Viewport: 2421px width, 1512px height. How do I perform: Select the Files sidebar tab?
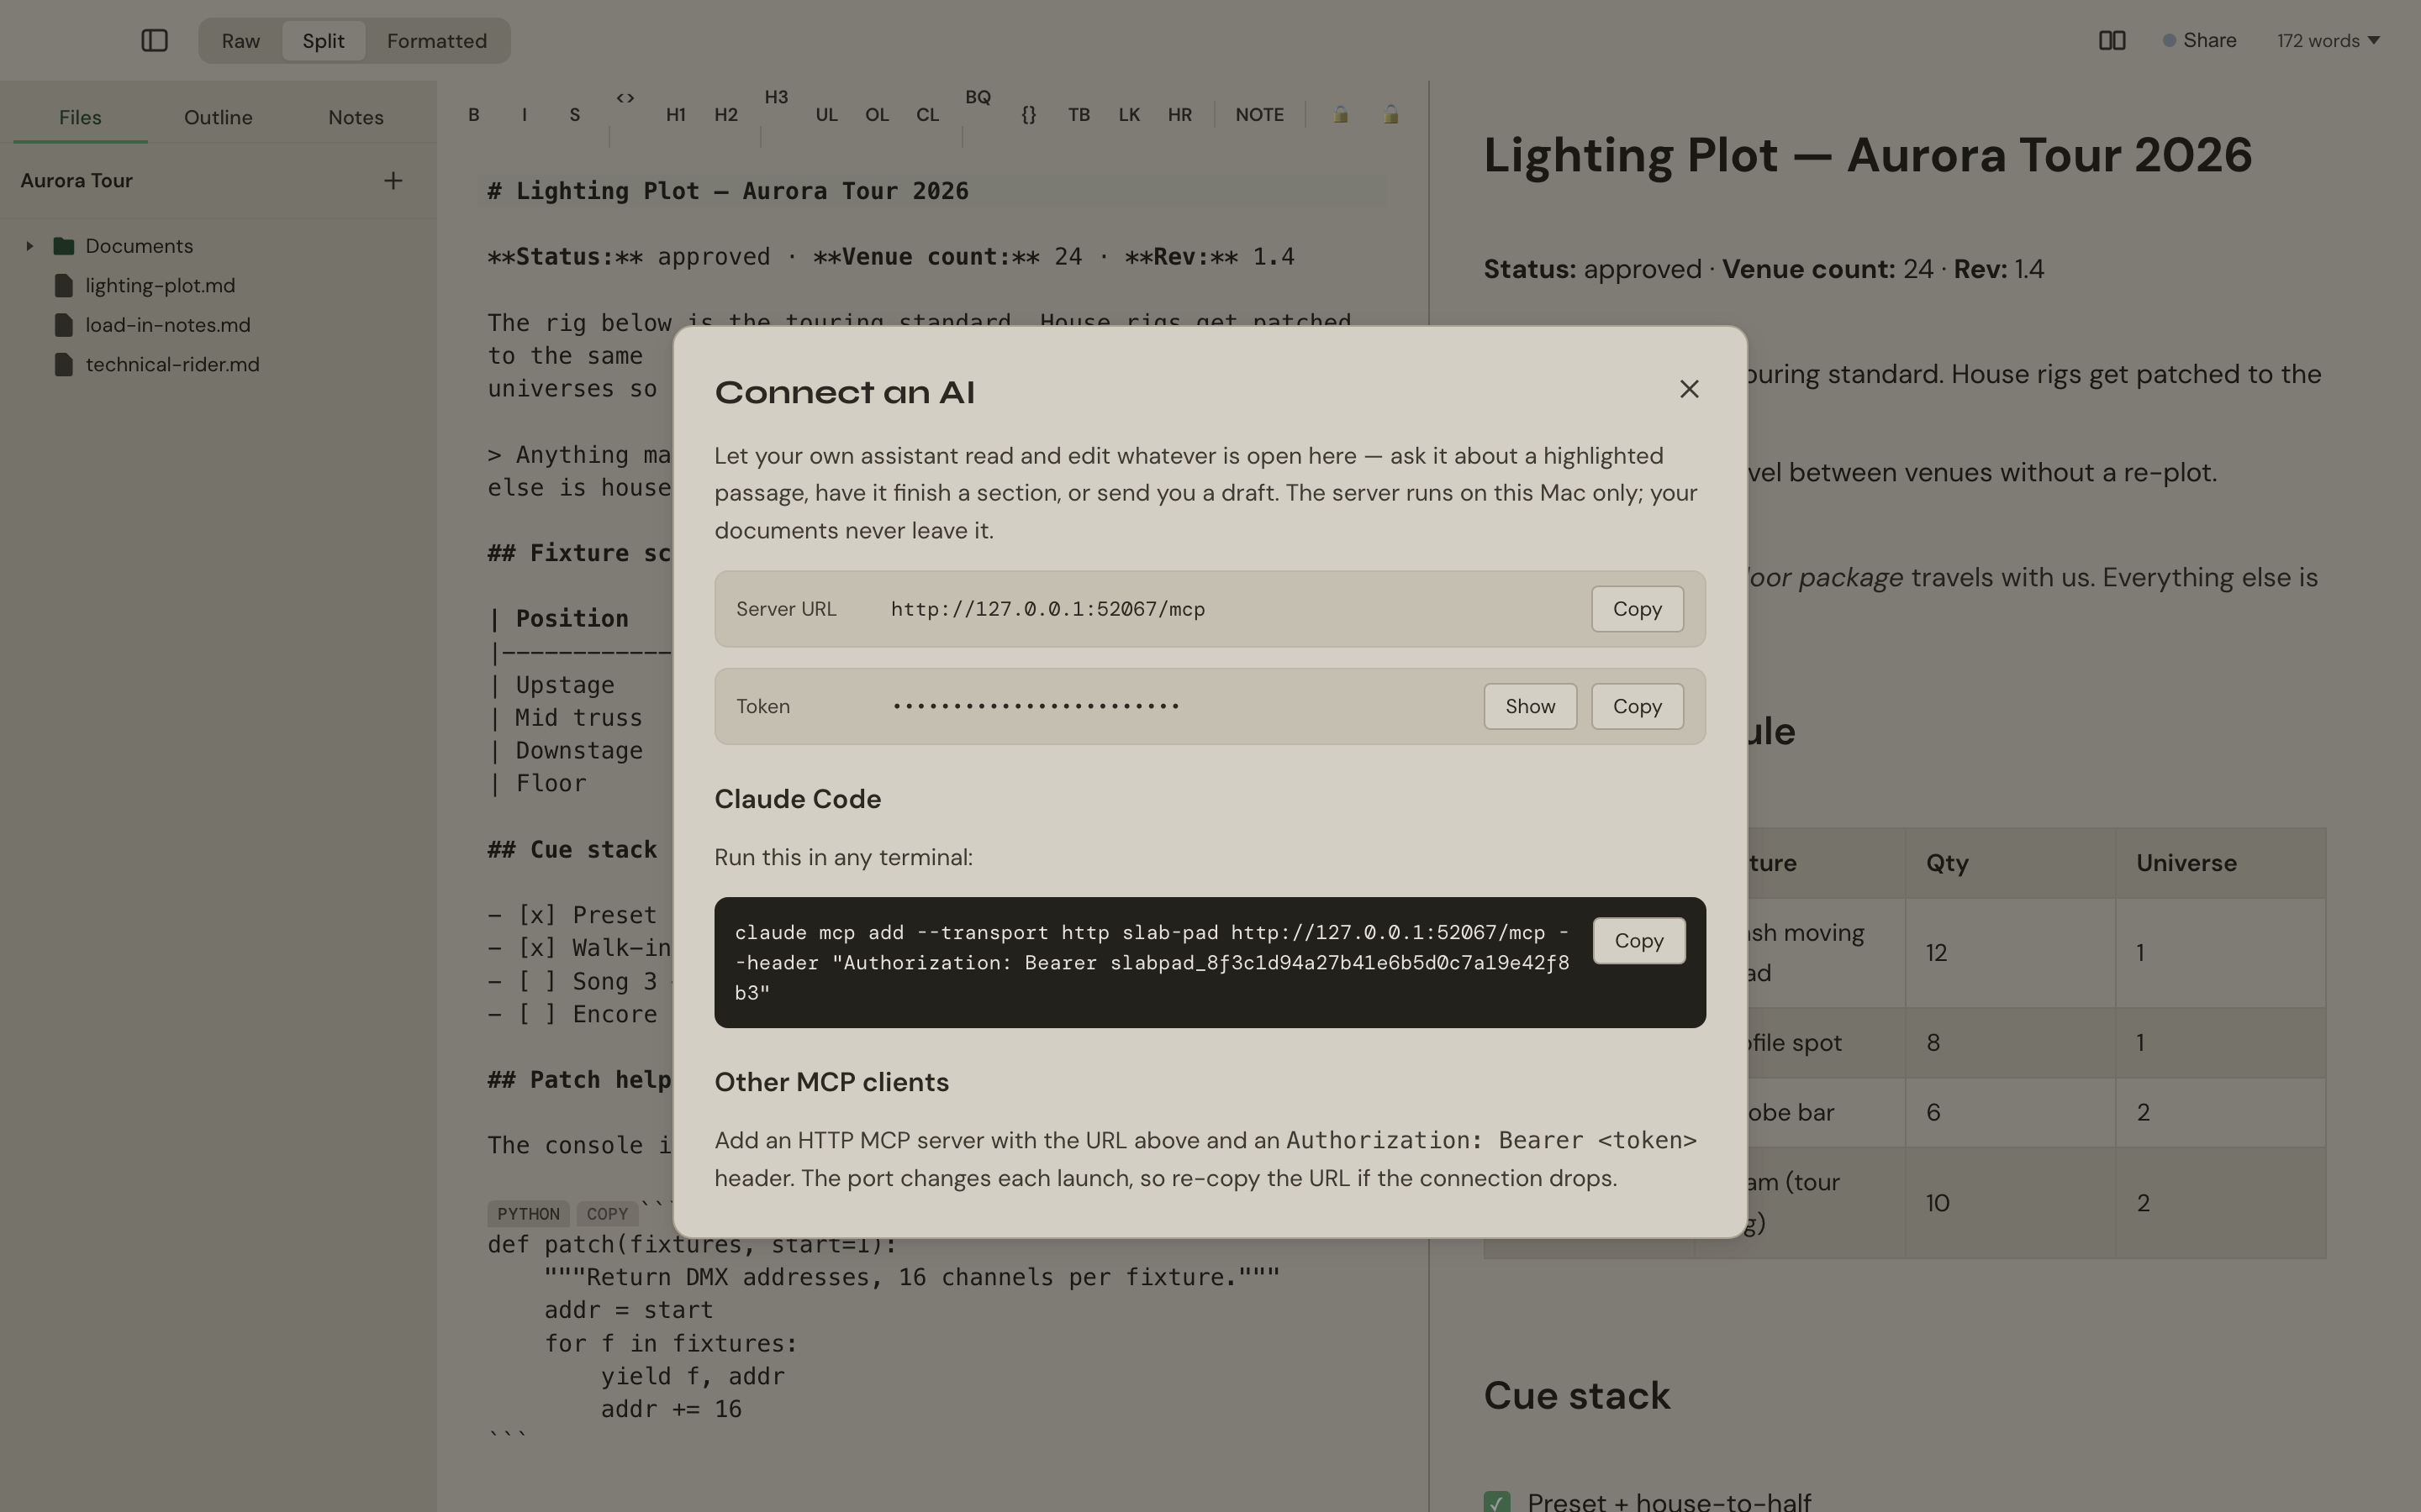[80, 117]
